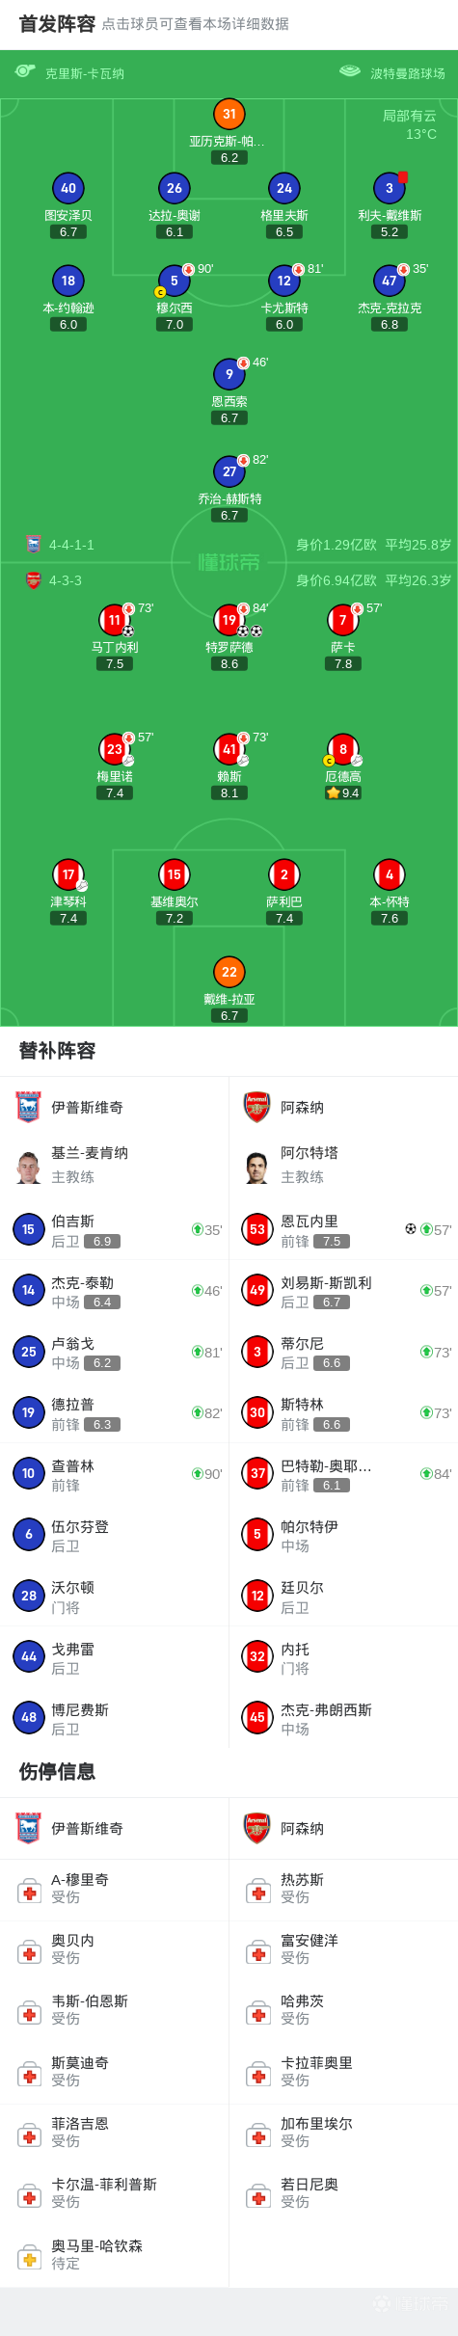Select Trossard's number 19 jersey circle

(x=229, y=620)
